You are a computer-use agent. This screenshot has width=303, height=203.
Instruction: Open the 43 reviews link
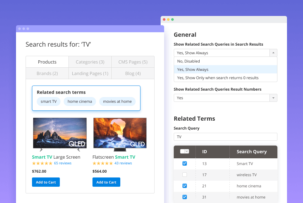click(123, 163)
